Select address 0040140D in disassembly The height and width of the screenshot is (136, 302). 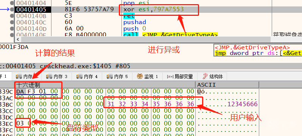point(31,29)
